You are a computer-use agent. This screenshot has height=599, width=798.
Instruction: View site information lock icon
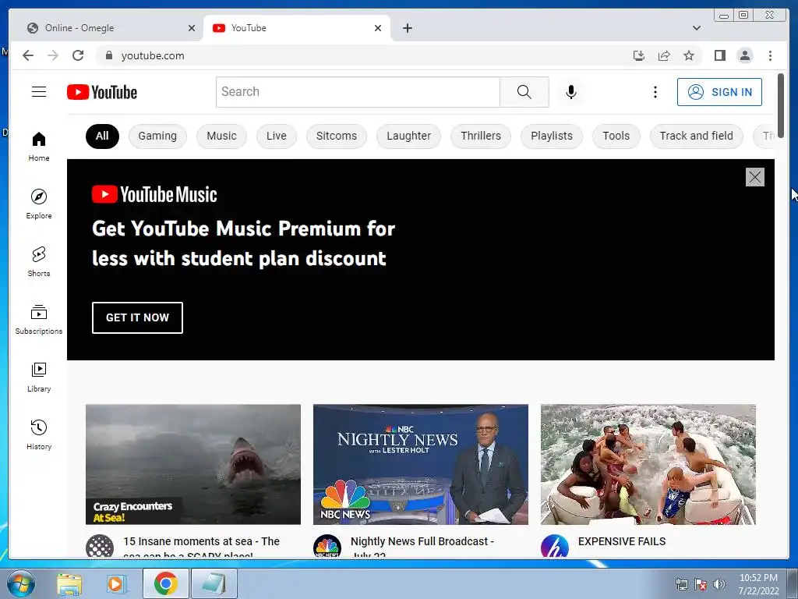[x=109, y=55]
